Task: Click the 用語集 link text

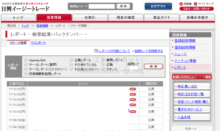Action: (188, 4)
